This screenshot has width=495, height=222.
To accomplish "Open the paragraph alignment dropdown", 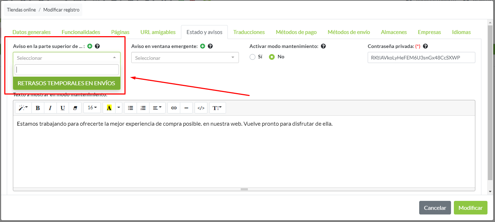I will pyautogui.click(x=157, y=108).
